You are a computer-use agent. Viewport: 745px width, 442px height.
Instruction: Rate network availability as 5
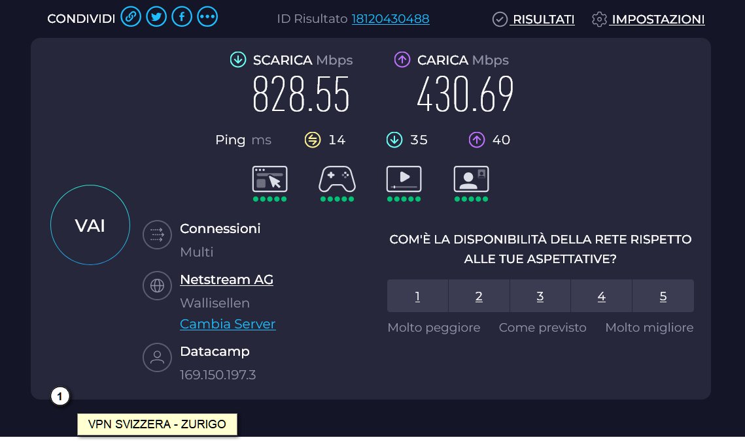(663, 296)
